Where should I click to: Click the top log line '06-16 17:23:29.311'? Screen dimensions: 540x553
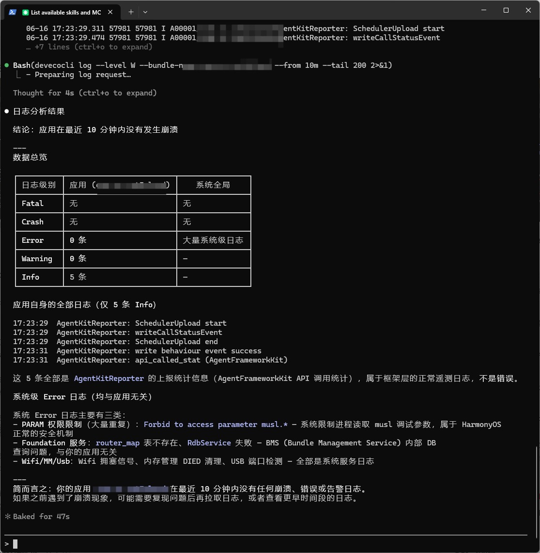pyautogui.click(x=235, y=29)
